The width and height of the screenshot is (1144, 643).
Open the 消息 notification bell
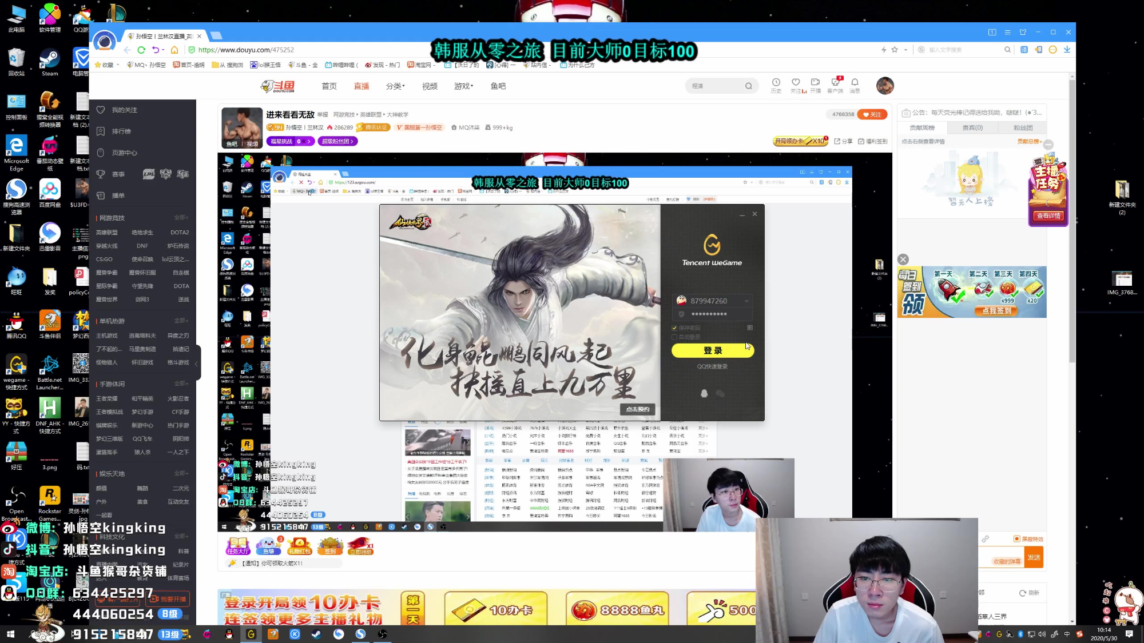coord(855,83)
